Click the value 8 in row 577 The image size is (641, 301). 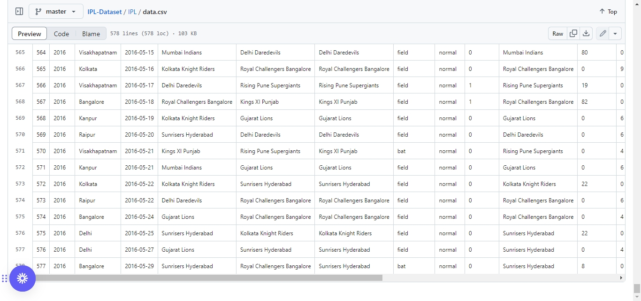point(597,266)
